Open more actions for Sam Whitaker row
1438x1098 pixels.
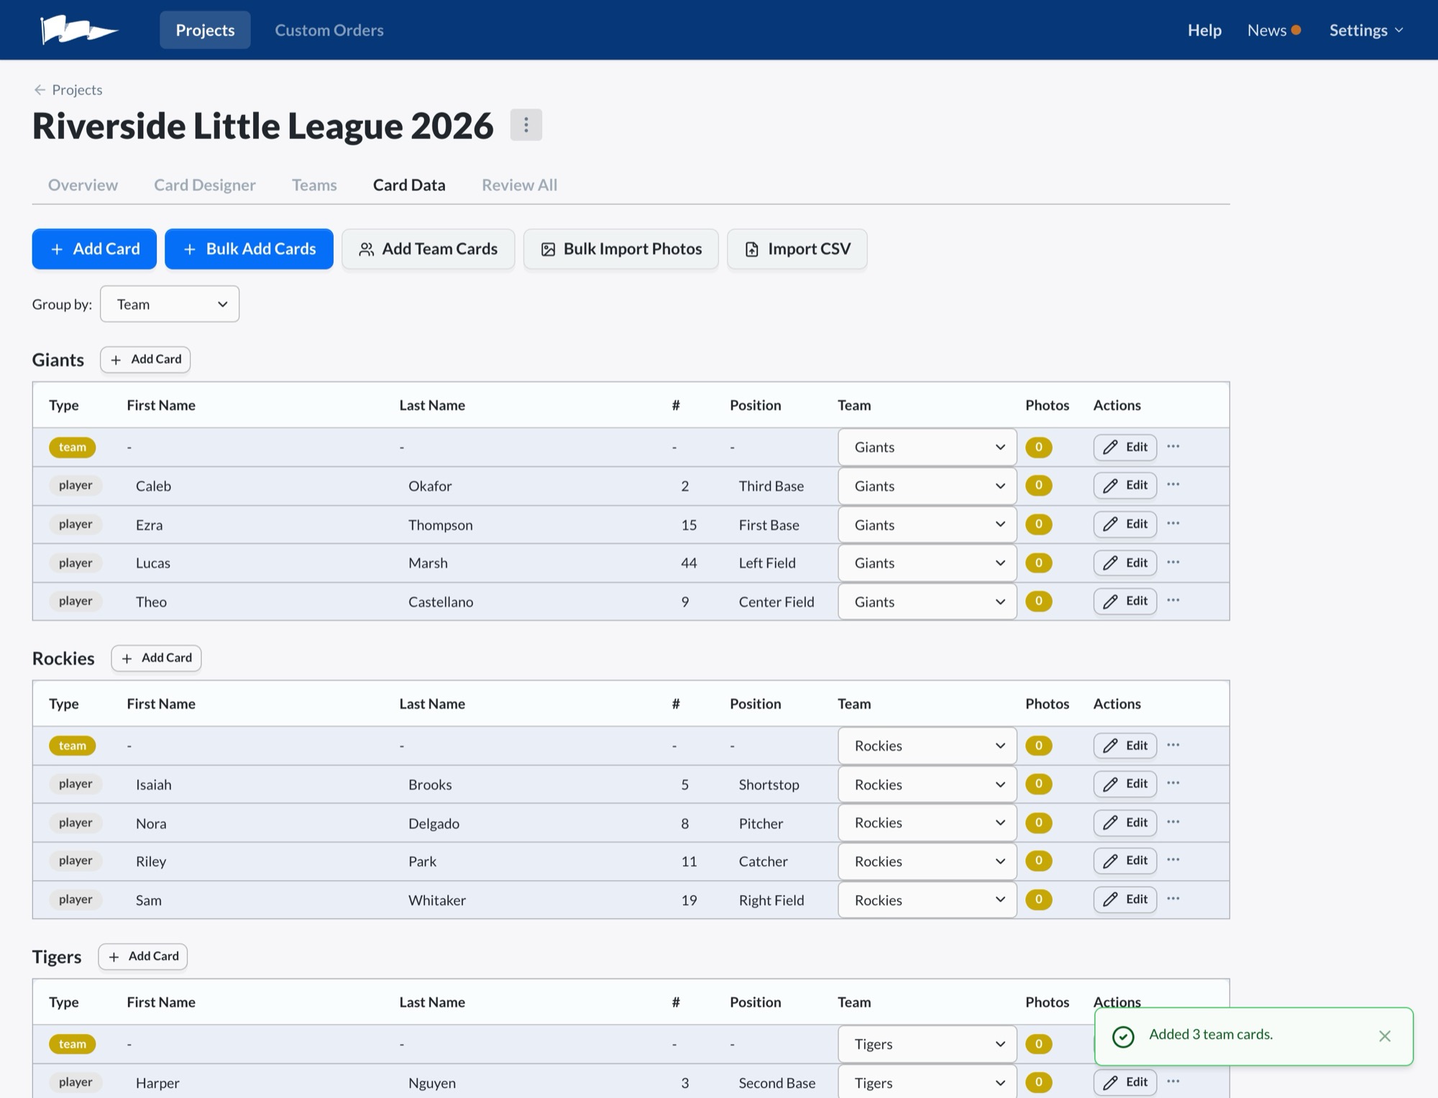coord(1173,899)
